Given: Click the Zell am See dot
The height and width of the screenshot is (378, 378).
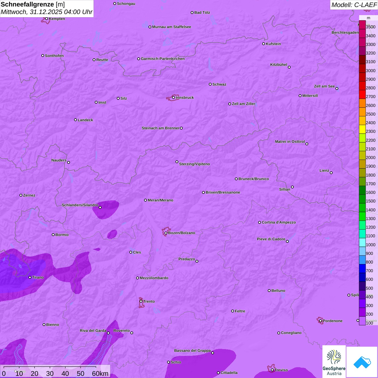Looking at the screenshot, I should 337,88.
